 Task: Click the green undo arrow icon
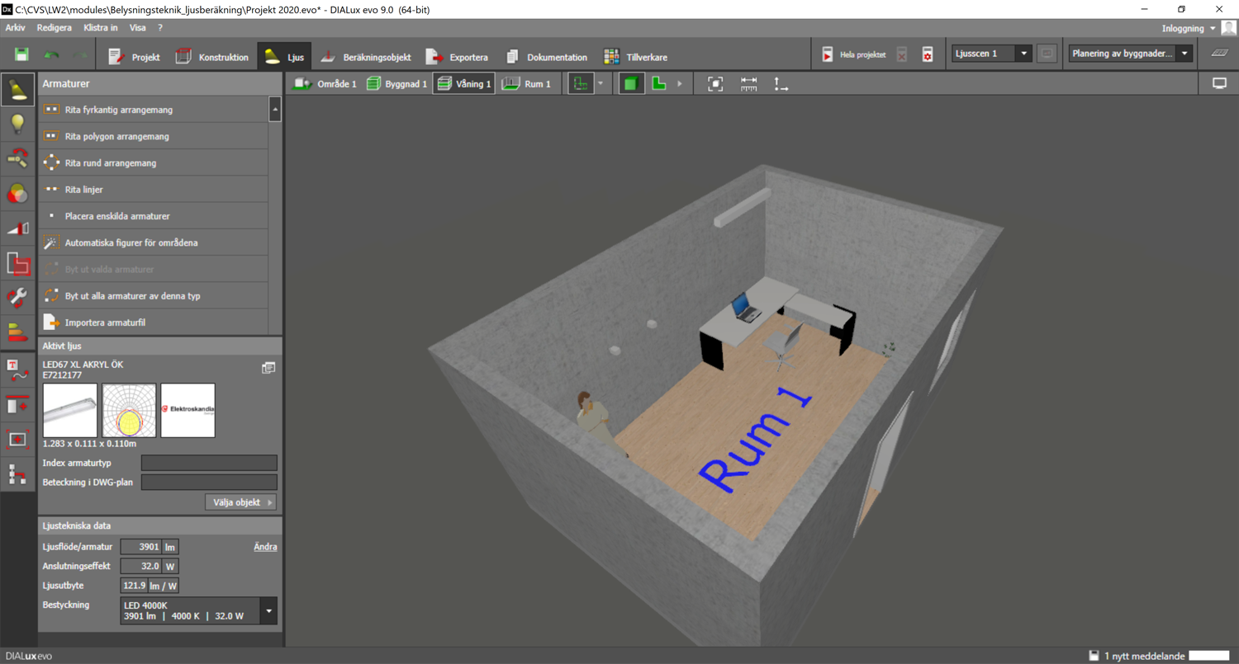51,55
